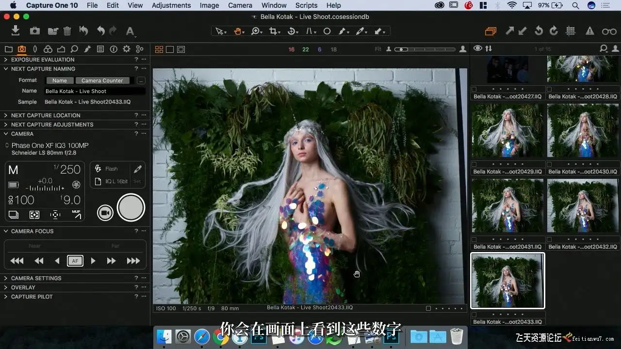Tick the checkbox for image 20432.IIQ
The height and width of the screenshot is (349, 621).
click(x=550, y=239)
